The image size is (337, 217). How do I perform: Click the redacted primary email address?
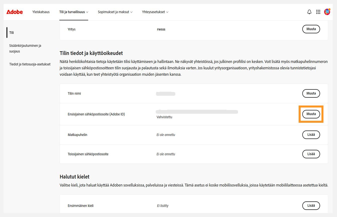tap(197, 111)
